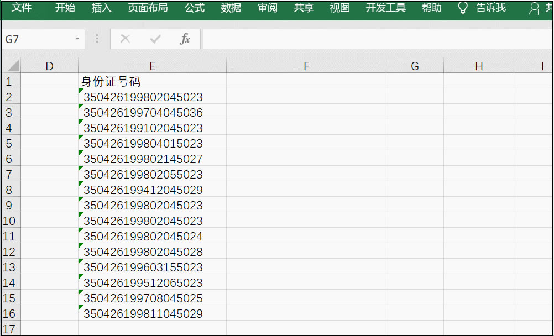This screenshot has width=554, height=336.
Task: Open the 数据 ribbon tab
Action: pos(231,8)
